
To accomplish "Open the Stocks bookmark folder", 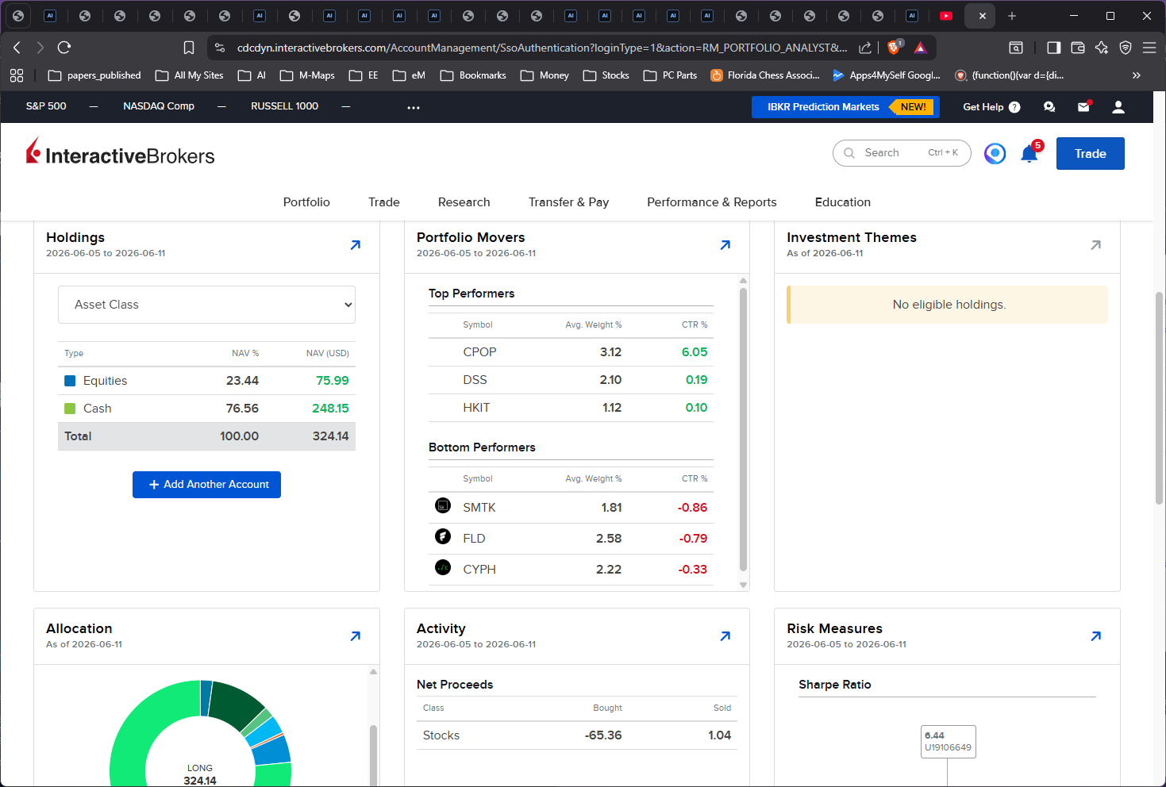I will point(606,75).
